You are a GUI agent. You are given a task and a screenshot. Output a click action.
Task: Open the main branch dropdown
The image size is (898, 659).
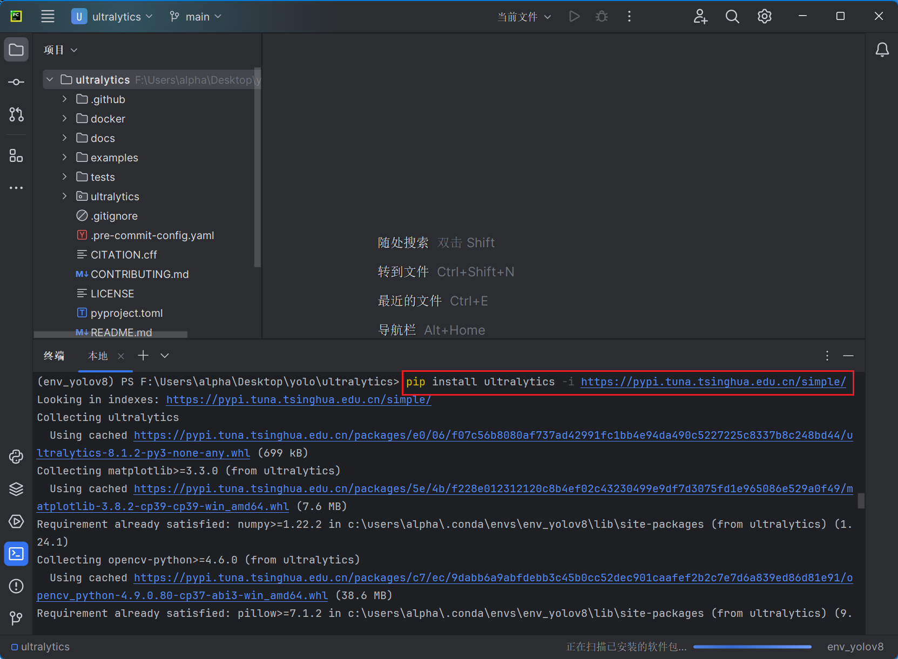(x=195, y=16)
